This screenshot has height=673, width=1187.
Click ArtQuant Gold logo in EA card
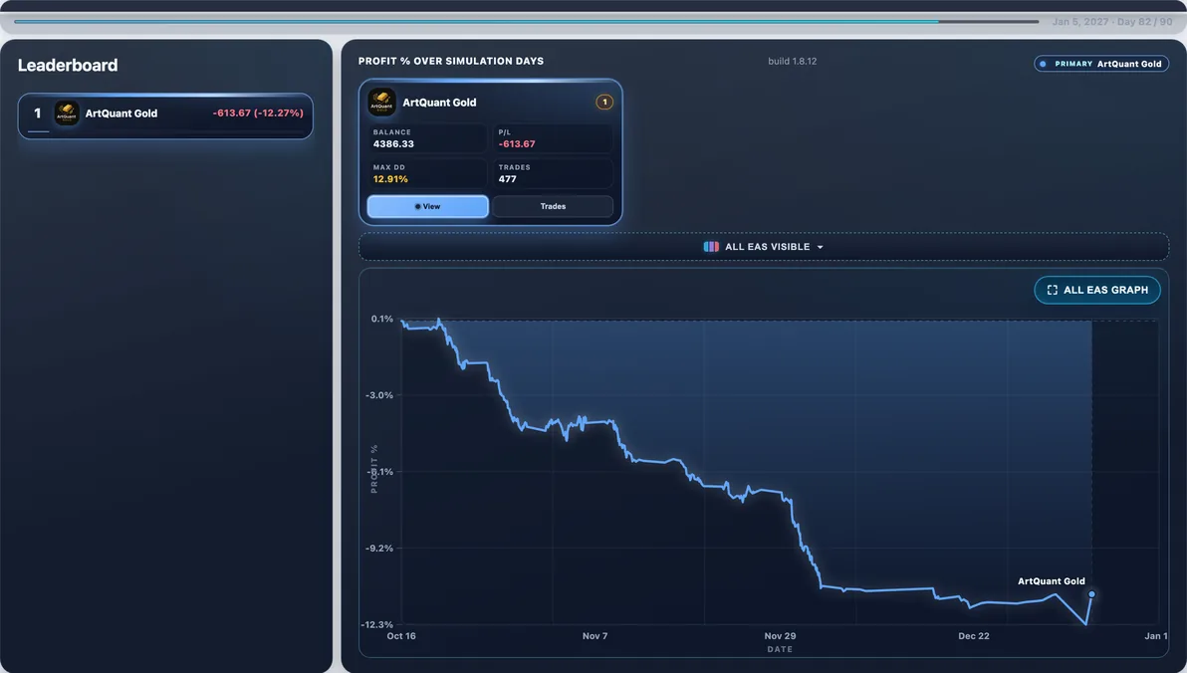pyautogui.click(x=381, y=103)
